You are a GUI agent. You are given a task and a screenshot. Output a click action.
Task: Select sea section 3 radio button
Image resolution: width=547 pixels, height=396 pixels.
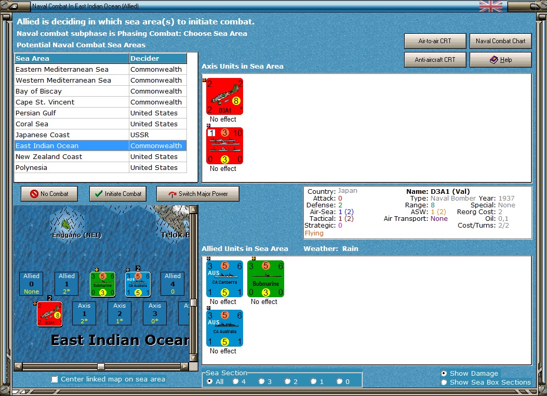click(x=262, y=381)
